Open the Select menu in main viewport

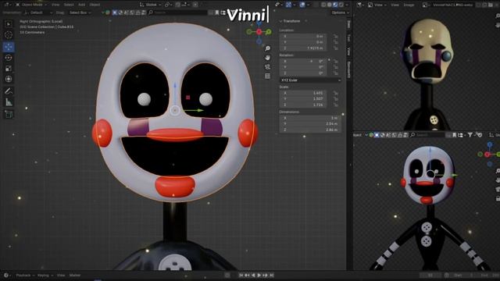[x=69, y=5]
